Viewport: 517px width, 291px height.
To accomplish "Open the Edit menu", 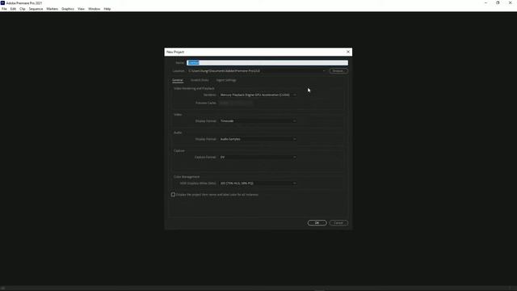I will click(13, 9).
